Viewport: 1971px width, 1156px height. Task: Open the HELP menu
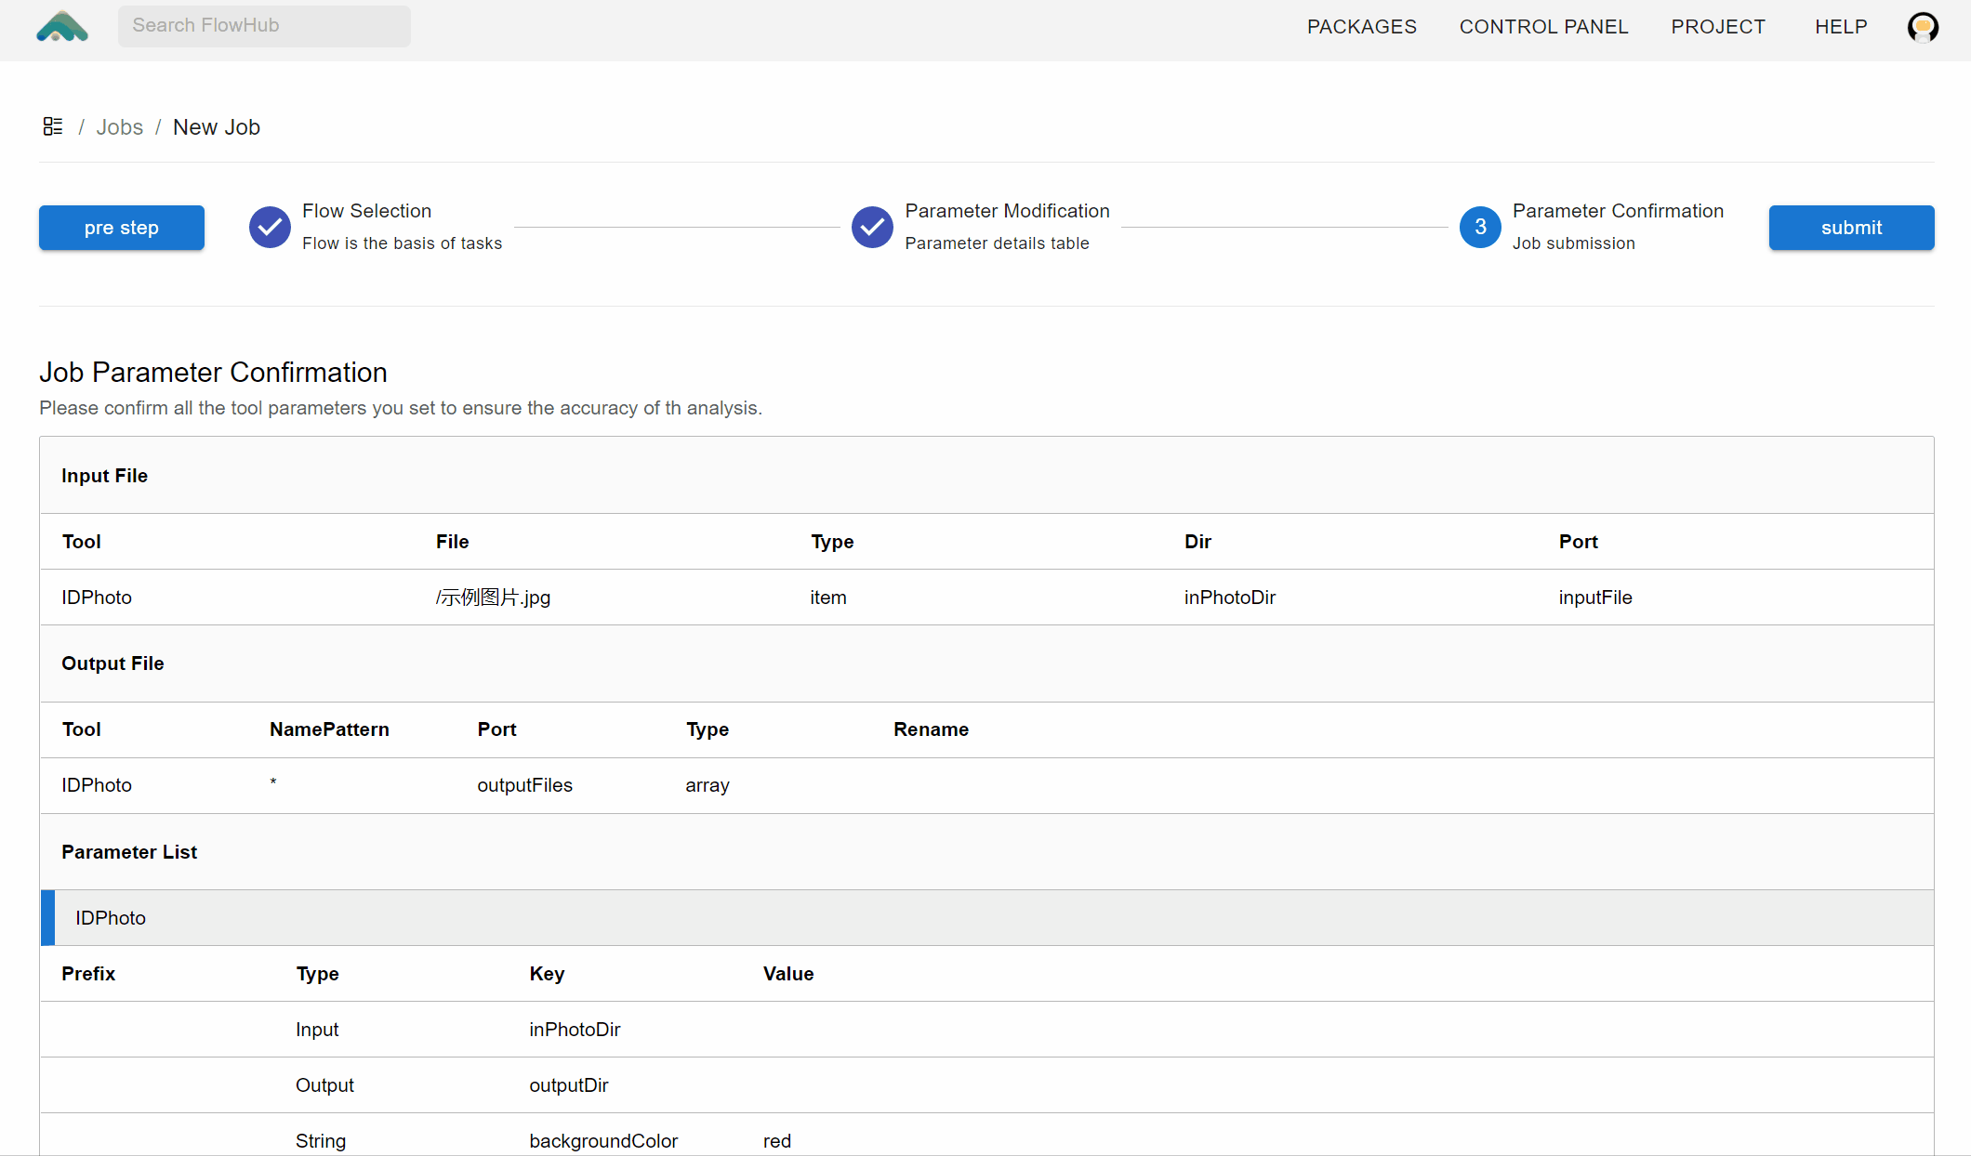1841,27
